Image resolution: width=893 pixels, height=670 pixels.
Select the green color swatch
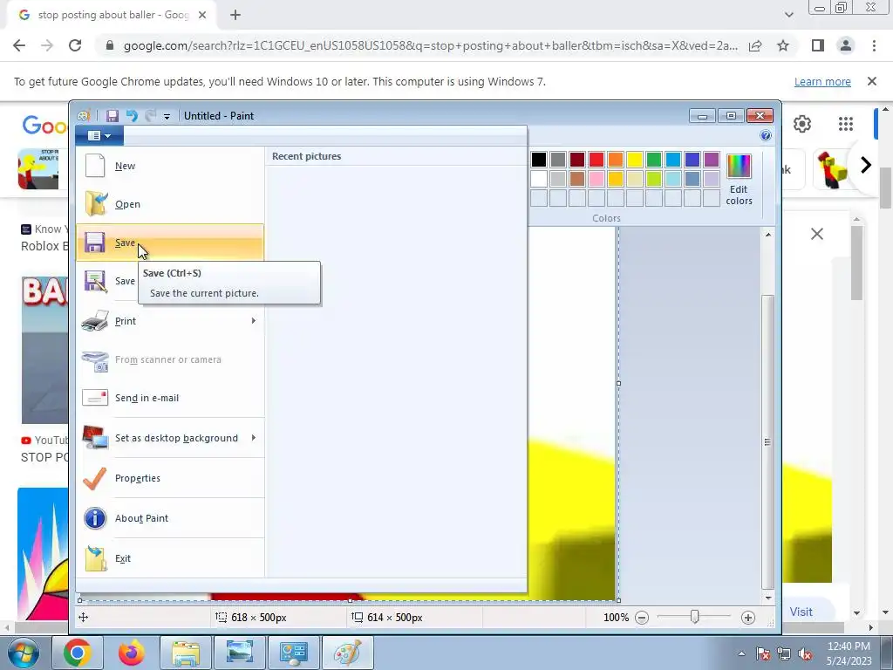click(x=654, y=160)
